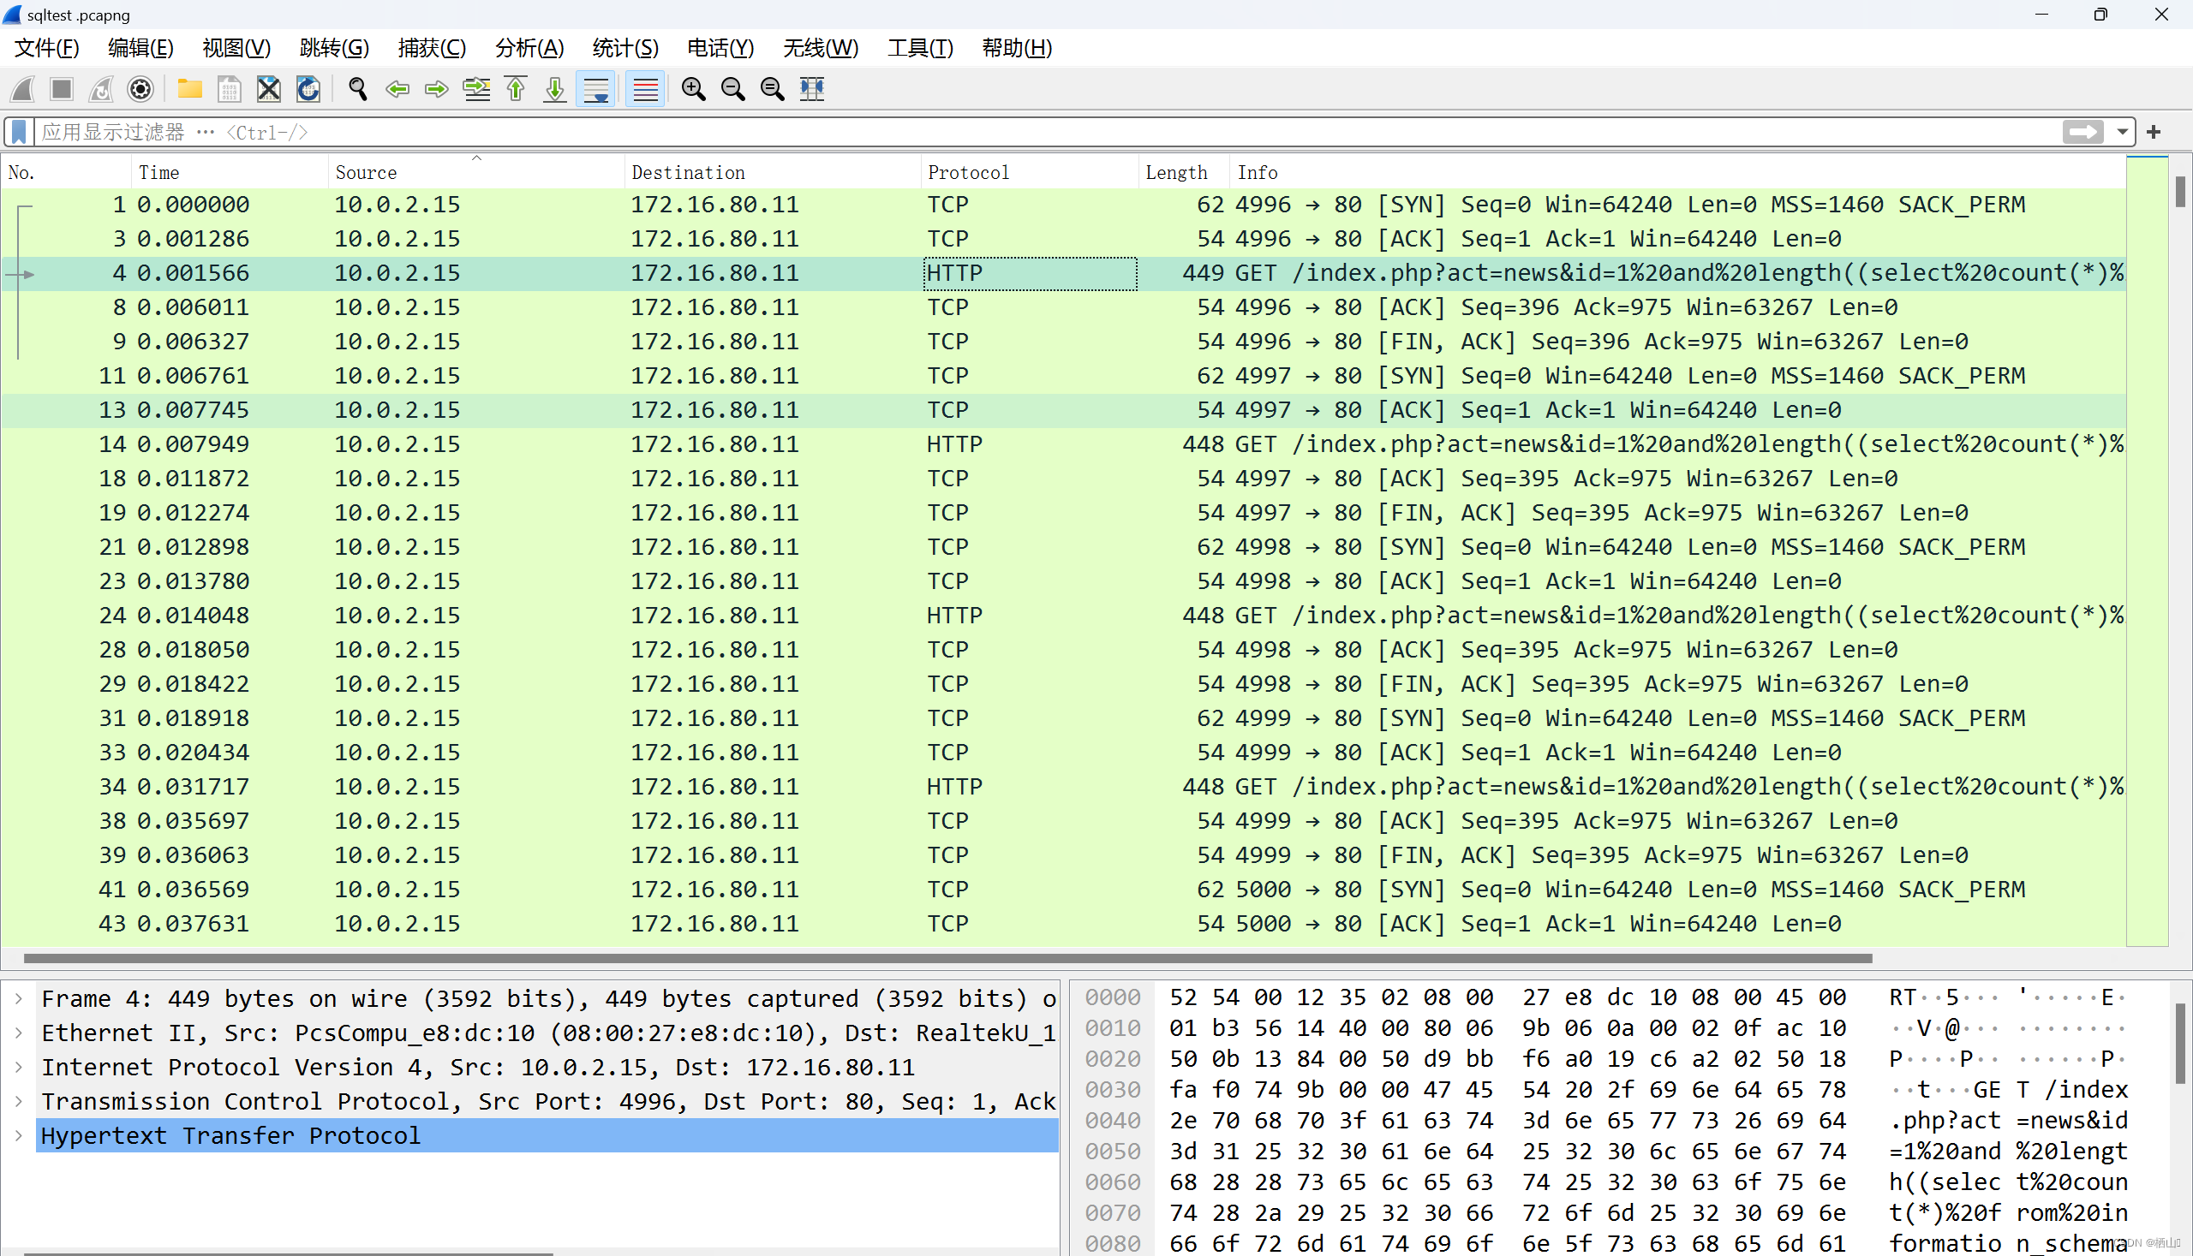Screen dimensions: 2193x1256
Task: Open the 统计(S) menu
Action: [x=625, y=48]
